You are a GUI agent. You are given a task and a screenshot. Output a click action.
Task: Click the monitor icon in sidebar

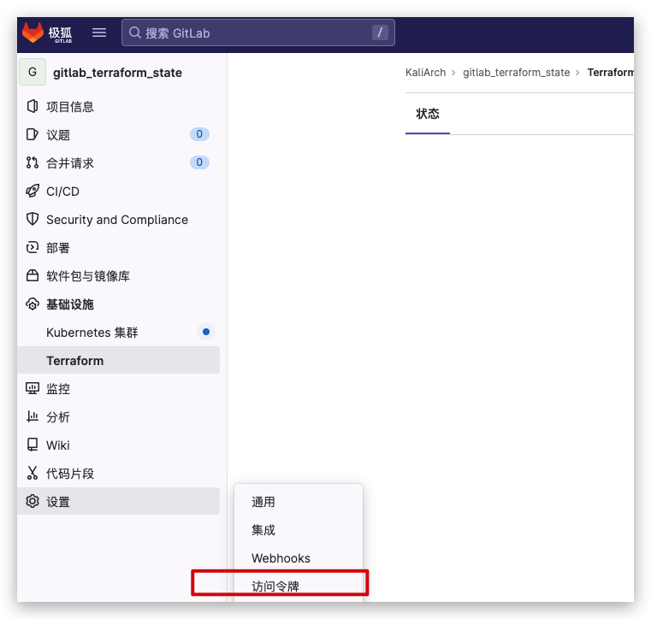coord(33,389)
